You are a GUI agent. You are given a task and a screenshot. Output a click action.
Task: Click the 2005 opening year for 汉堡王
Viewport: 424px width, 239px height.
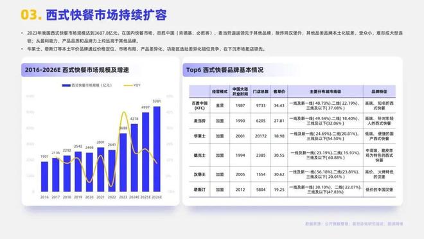coord(240,175)
